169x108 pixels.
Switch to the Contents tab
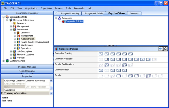(134, 13)
